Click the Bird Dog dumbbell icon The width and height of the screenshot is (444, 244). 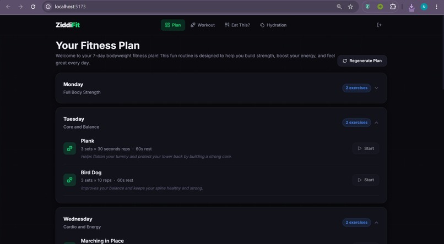(69, 180)
